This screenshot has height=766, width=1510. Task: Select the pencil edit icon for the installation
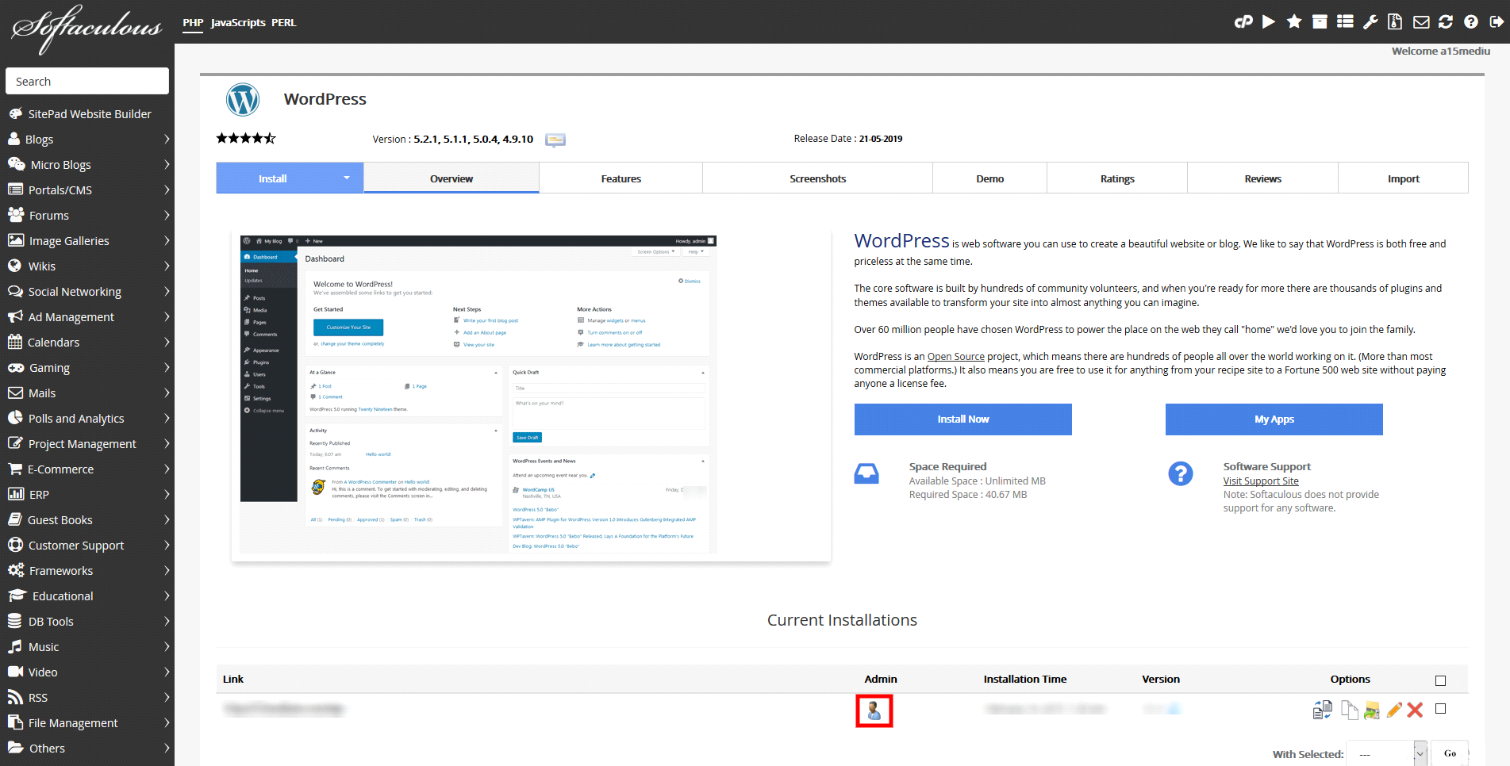[1394, 709]
